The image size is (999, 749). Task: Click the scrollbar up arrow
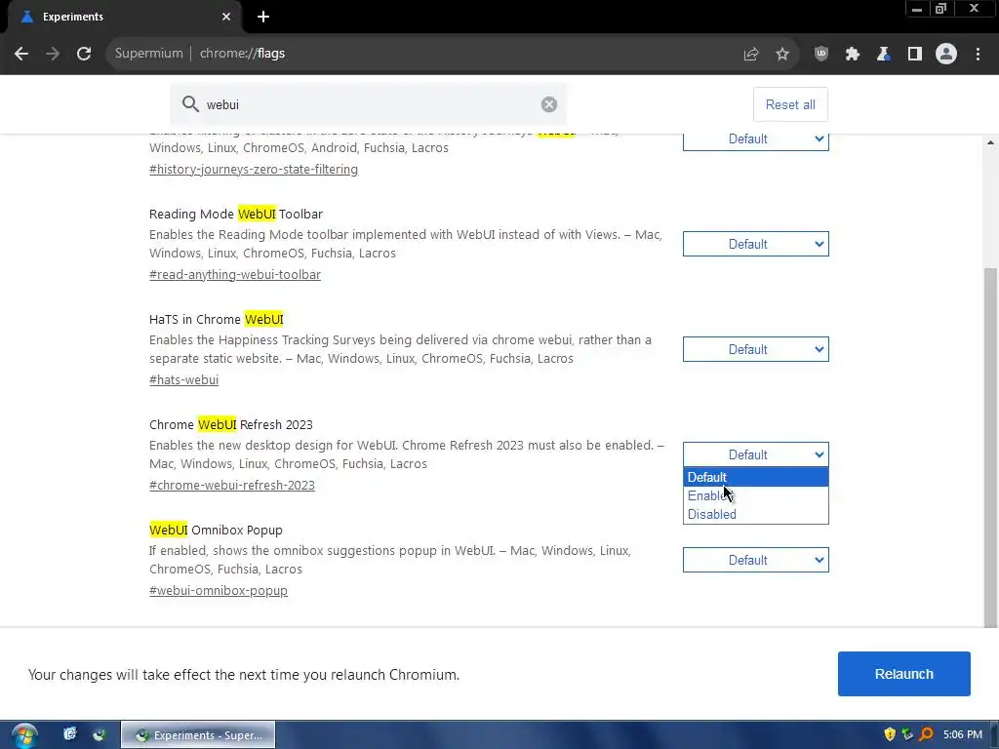click(990, 142)
